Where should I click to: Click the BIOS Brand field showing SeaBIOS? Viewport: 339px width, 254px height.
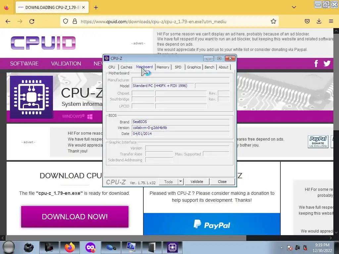click(x=180, y=122)
